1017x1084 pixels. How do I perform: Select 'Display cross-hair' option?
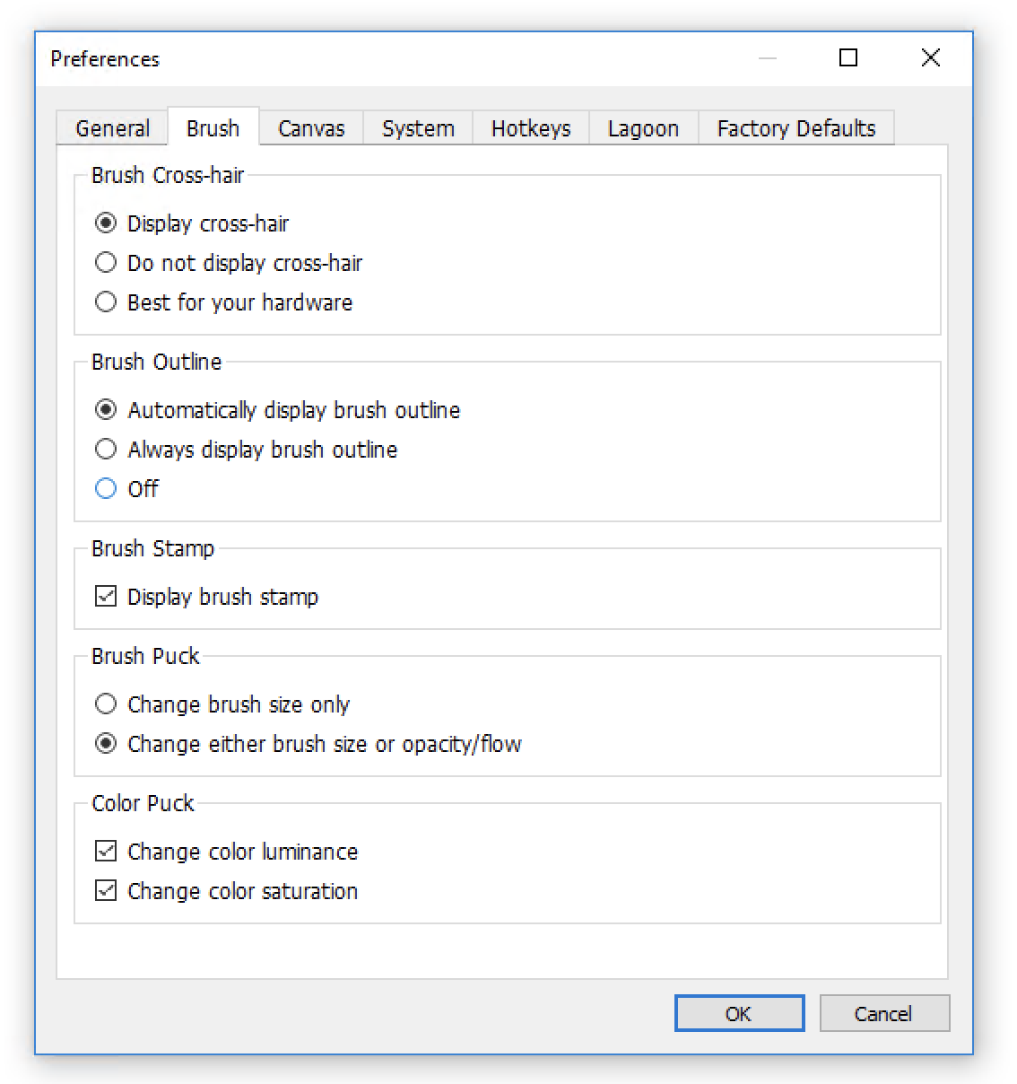(106, 223)
